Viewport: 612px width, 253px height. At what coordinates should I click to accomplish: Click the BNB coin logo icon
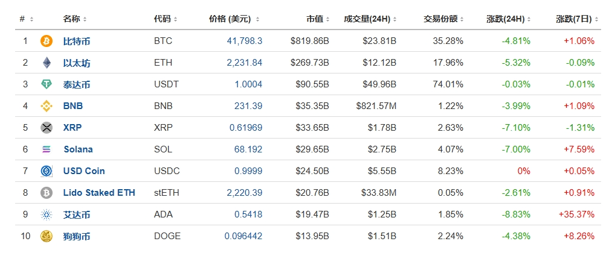coord(47,106)
